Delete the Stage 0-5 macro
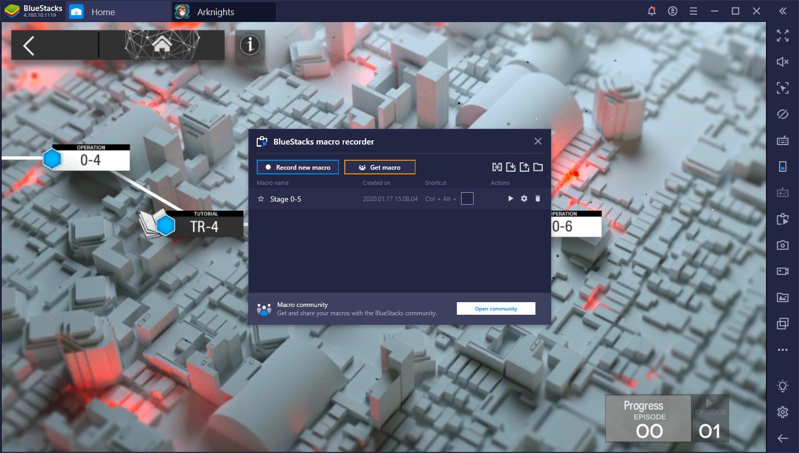Viewport: 799px width, 453px height. coord(538,198)
